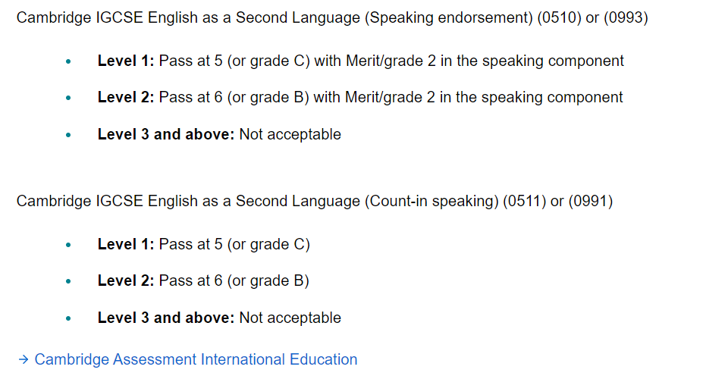Click 'Pass at 6 (or grade B)' under Count-in speaking

(x=234, y=280)
